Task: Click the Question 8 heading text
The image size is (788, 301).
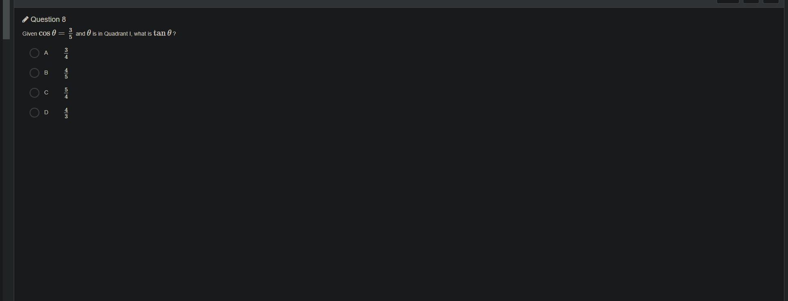Action: coord(48,19)
